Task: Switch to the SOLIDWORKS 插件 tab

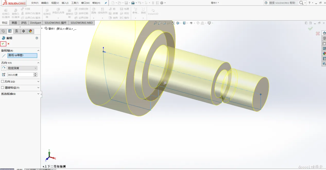Action: [56, 23]
